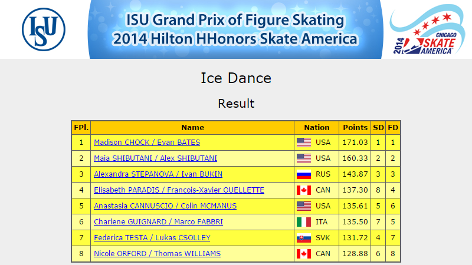Viewport: 472px width, 265px height.
Task: Open Federica TESTA / Lukas CSOLLEY link
Action: [x=152, y=238]
